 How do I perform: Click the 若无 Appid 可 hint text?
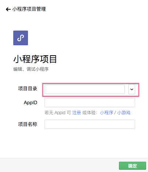coord(58,113)
